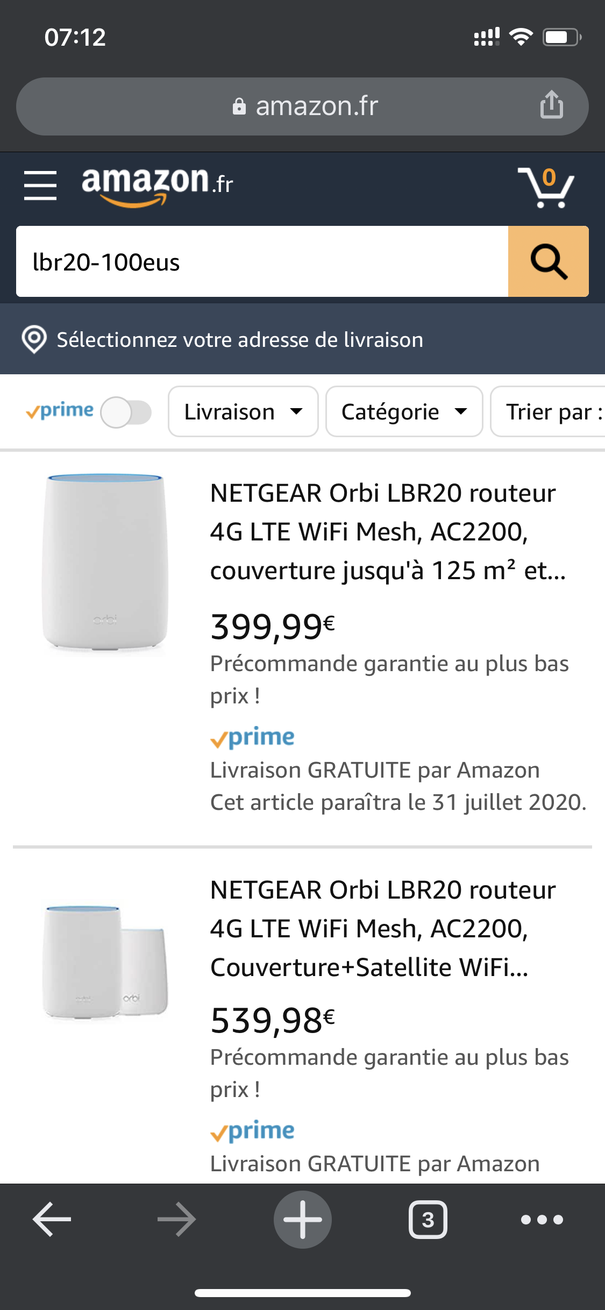Tap the share icon in address bar
The height and width of the screenshot is (1310, 605).
pyautogui.click(x=551, y=105)
